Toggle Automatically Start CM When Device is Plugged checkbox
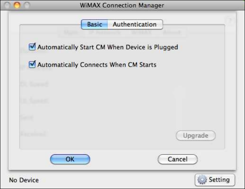 pos(32,47)
